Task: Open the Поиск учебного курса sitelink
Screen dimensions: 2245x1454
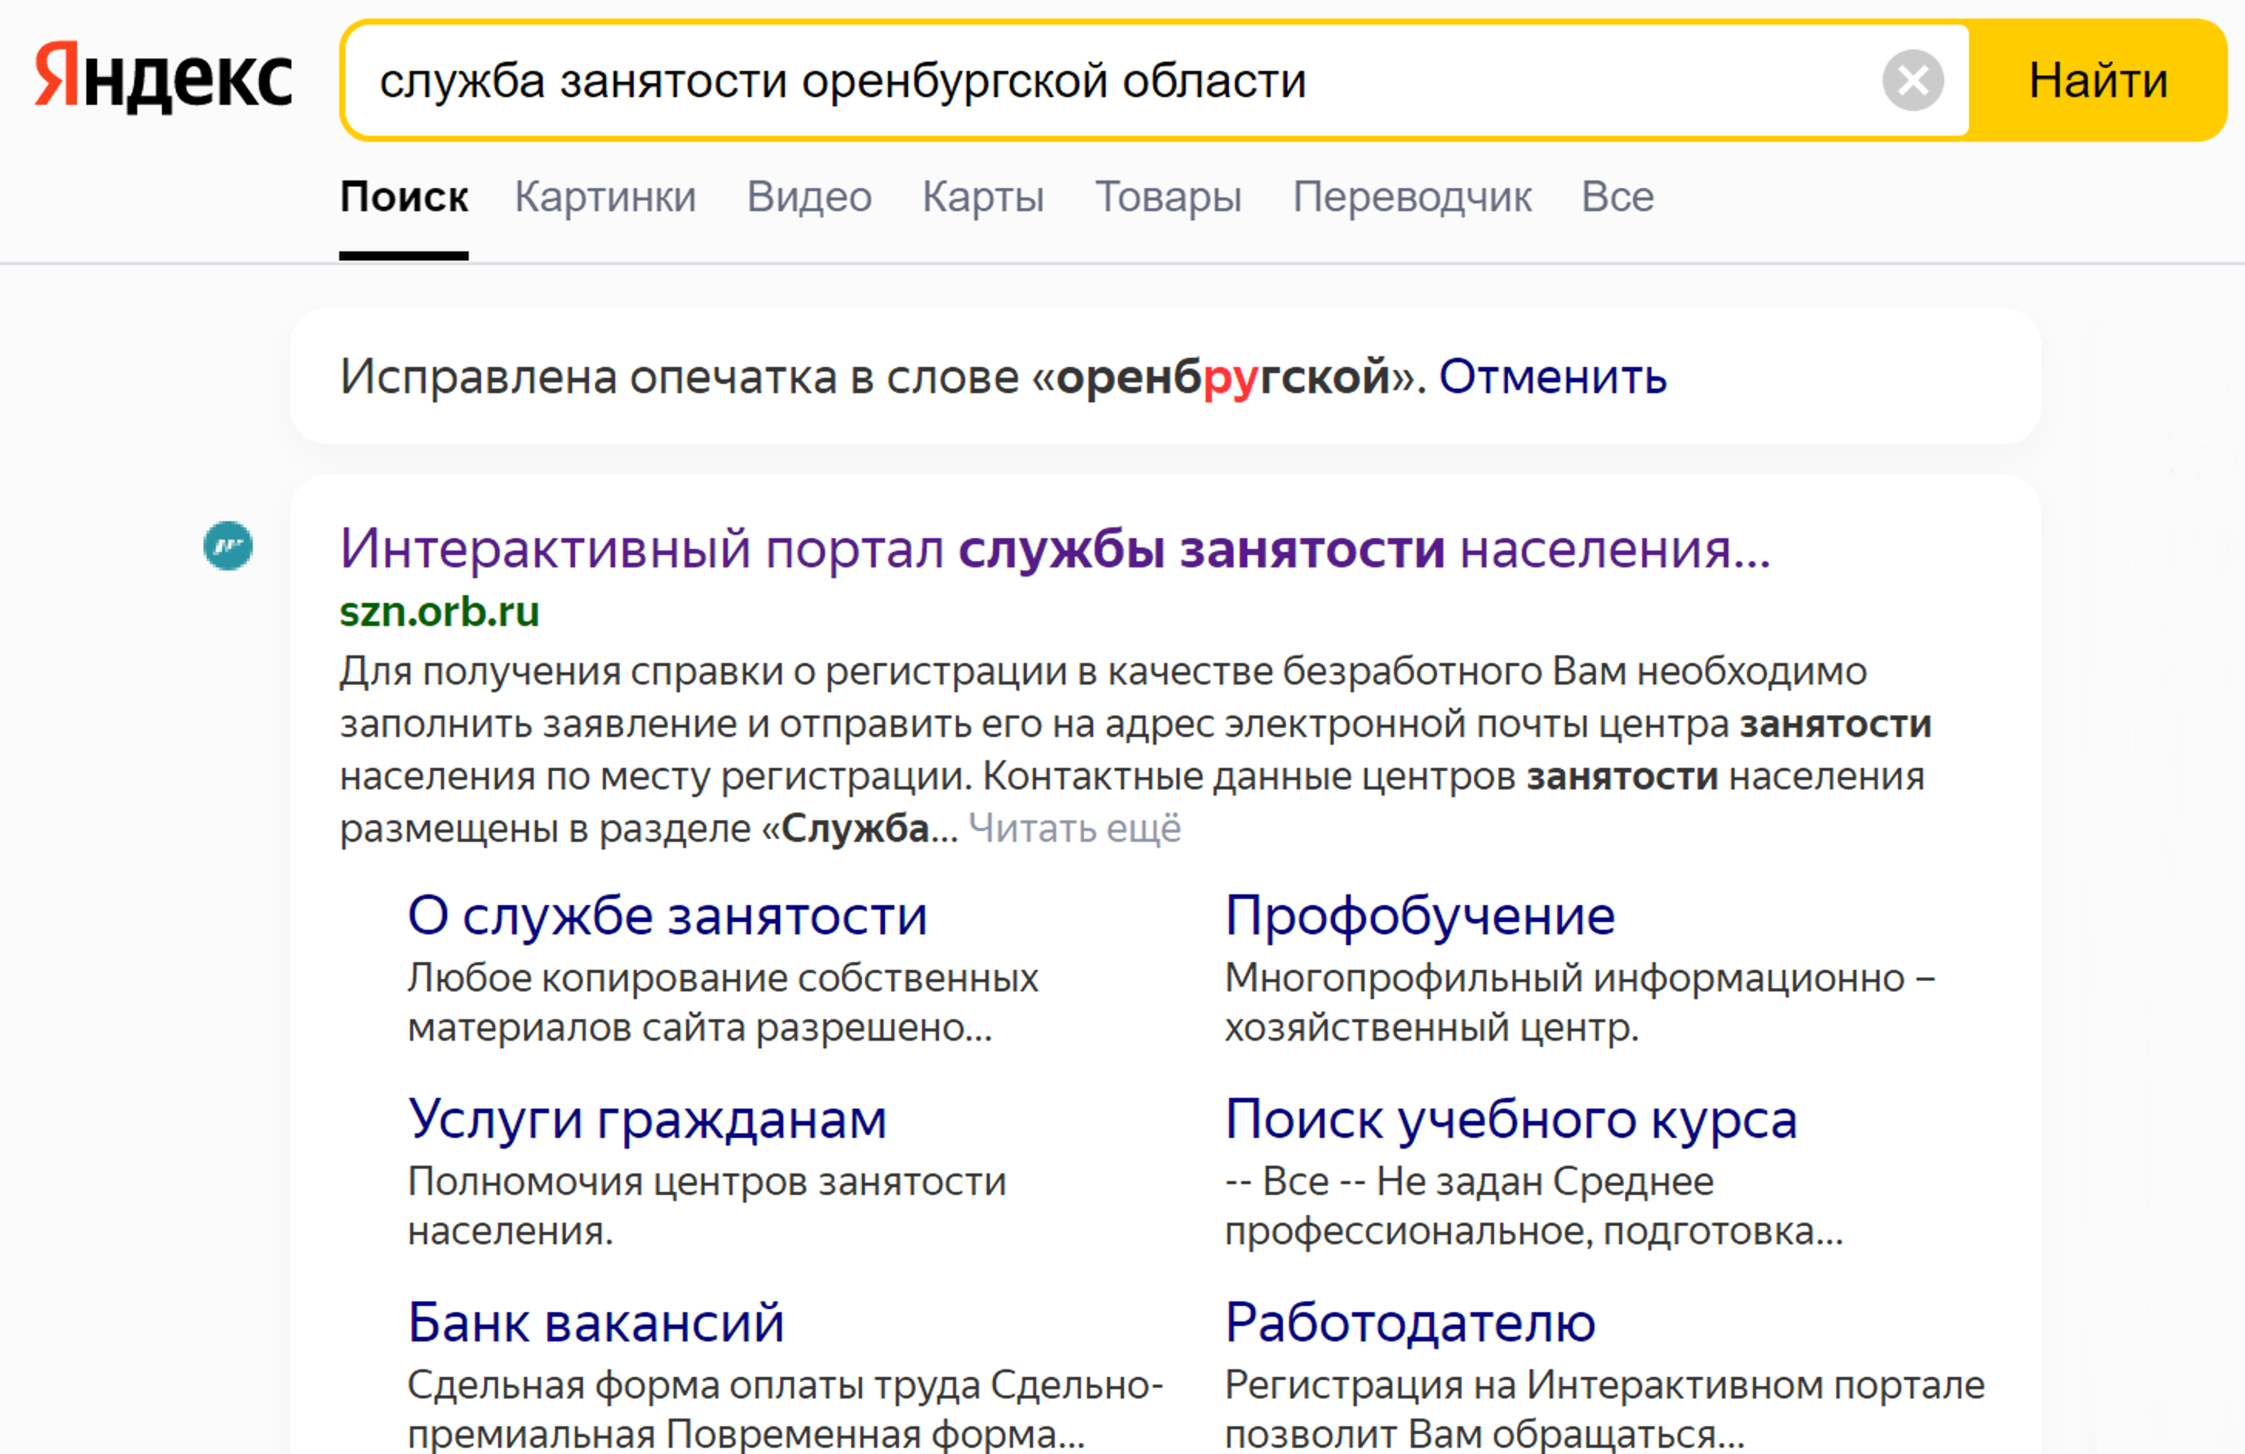Action: [x=1511, y=1119]
